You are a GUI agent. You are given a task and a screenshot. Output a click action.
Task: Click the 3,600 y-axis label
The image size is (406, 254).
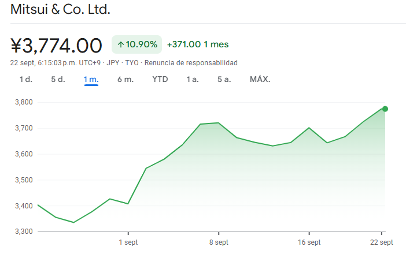[x=24, y=154]
